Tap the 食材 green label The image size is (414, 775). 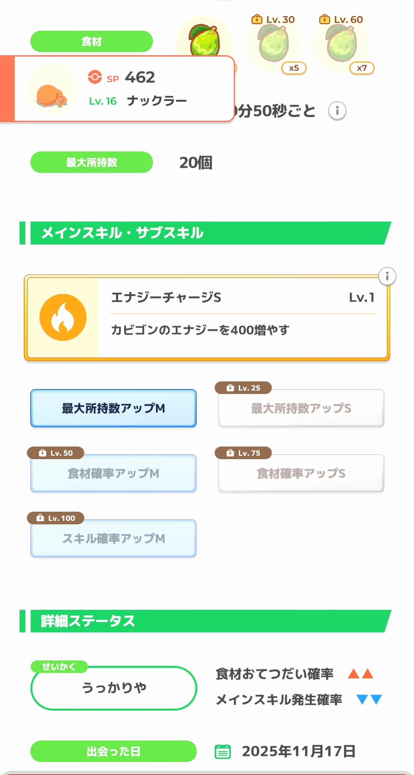coord(92,41)
